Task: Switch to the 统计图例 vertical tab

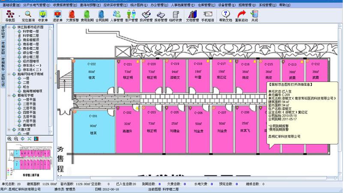Action: pyautogui.click(x=3, y=81)
